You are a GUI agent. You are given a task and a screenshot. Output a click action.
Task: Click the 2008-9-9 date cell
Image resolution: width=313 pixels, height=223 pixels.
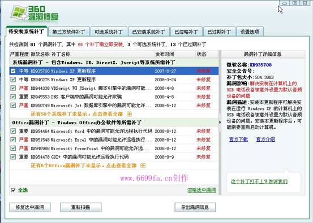coord(164,157)
